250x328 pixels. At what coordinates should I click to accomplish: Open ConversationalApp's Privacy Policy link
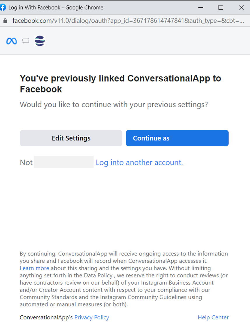[92, 317]
